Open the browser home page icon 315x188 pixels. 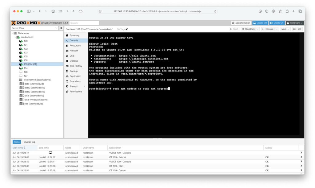point(53,11)
